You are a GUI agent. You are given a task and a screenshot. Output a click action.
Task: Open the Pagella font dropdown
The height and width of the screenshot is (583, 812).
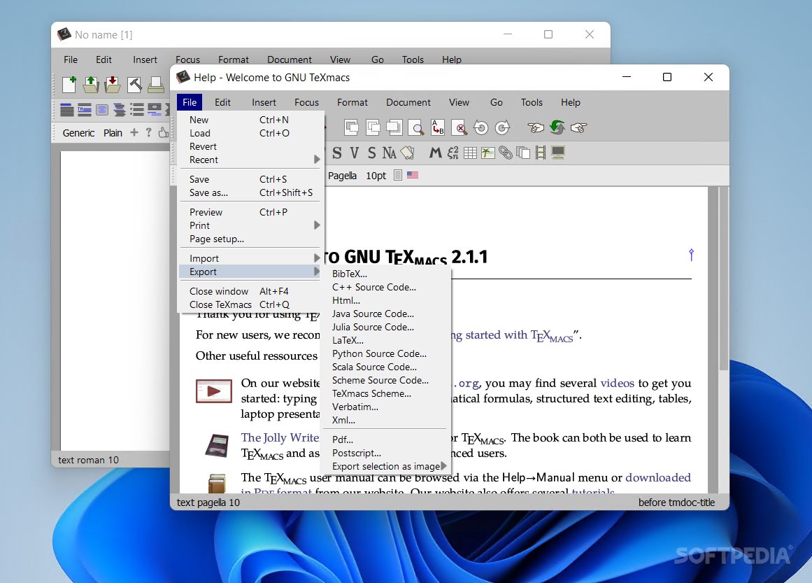342,176
